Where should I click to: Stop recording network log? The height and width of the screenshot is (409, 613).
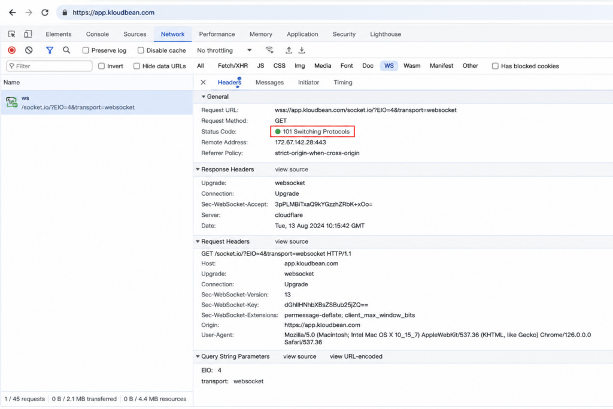(x=12, y=50)
